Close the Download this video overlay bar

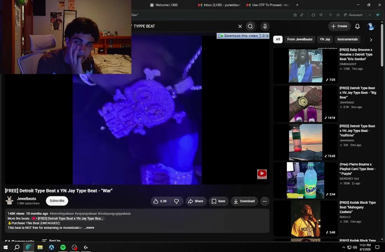tap(267, 36)
